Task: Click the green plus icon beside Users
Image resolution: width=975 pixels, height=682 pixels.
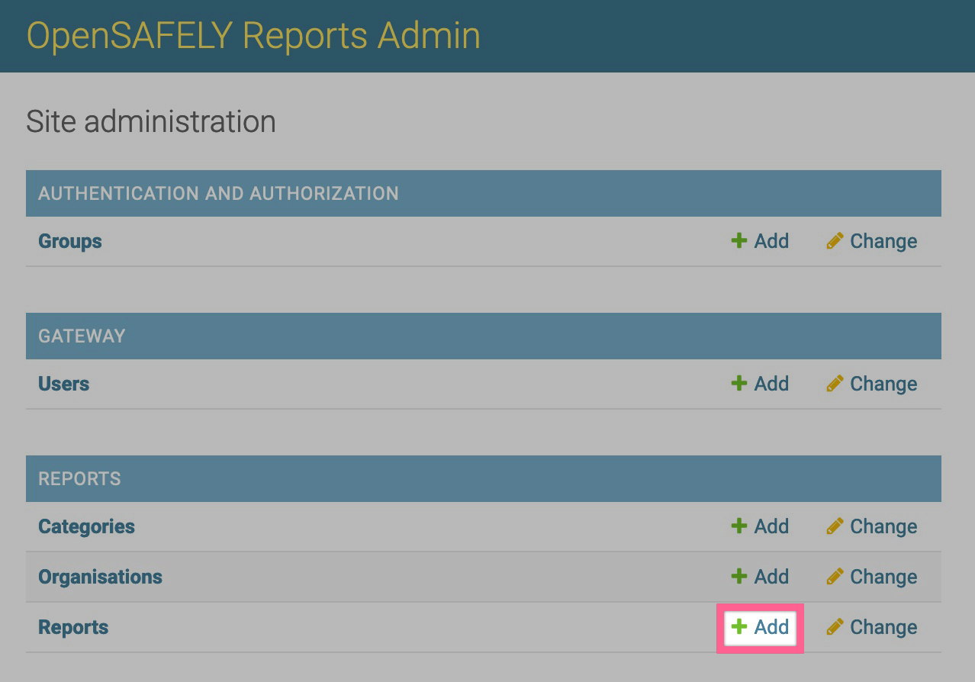Action: (738, 384)
